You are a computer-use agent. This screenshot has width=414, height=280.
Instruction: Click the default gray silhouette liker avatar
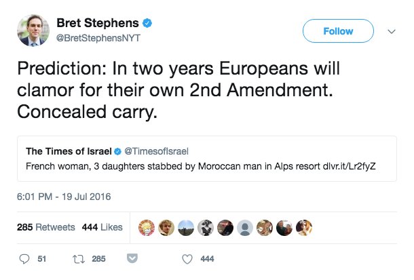click(246, 227)
